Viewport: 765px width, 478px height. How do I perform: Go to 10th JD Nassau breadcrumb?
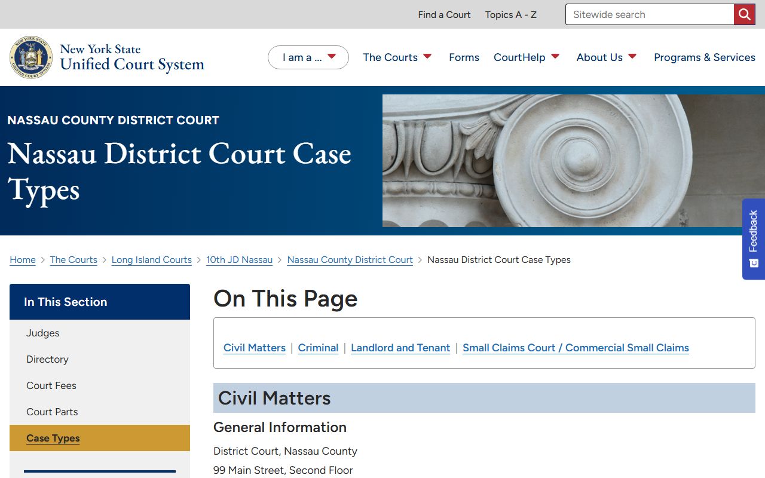[239, 260]
